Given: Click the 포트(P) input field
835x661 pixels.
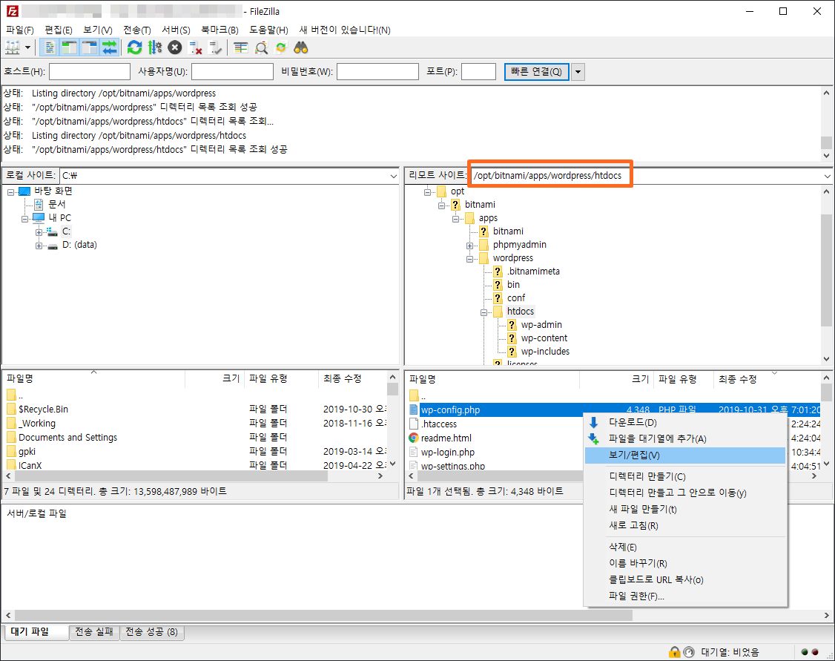Looking at the screenshot, I should pos(478,71).
